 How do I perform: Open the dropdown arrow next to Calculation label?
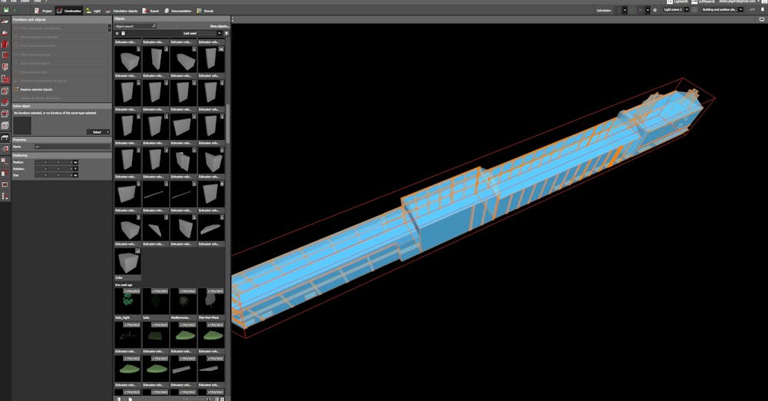point(624,10)
